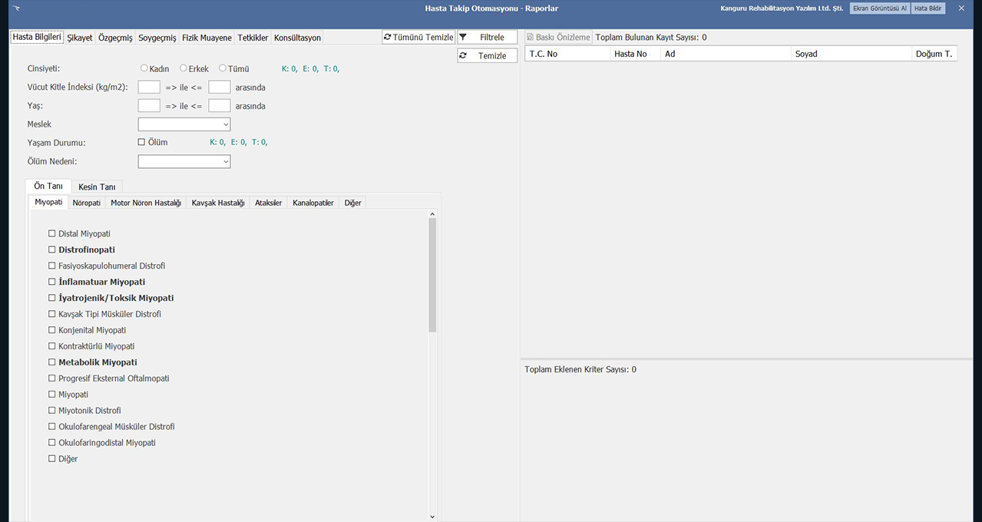Click the print preview icon beside Baskı Önizleme

[531, 37]
